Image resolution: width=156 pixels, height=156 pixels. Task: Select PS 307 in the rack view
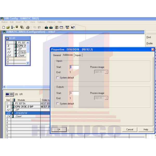coord(16,43)
